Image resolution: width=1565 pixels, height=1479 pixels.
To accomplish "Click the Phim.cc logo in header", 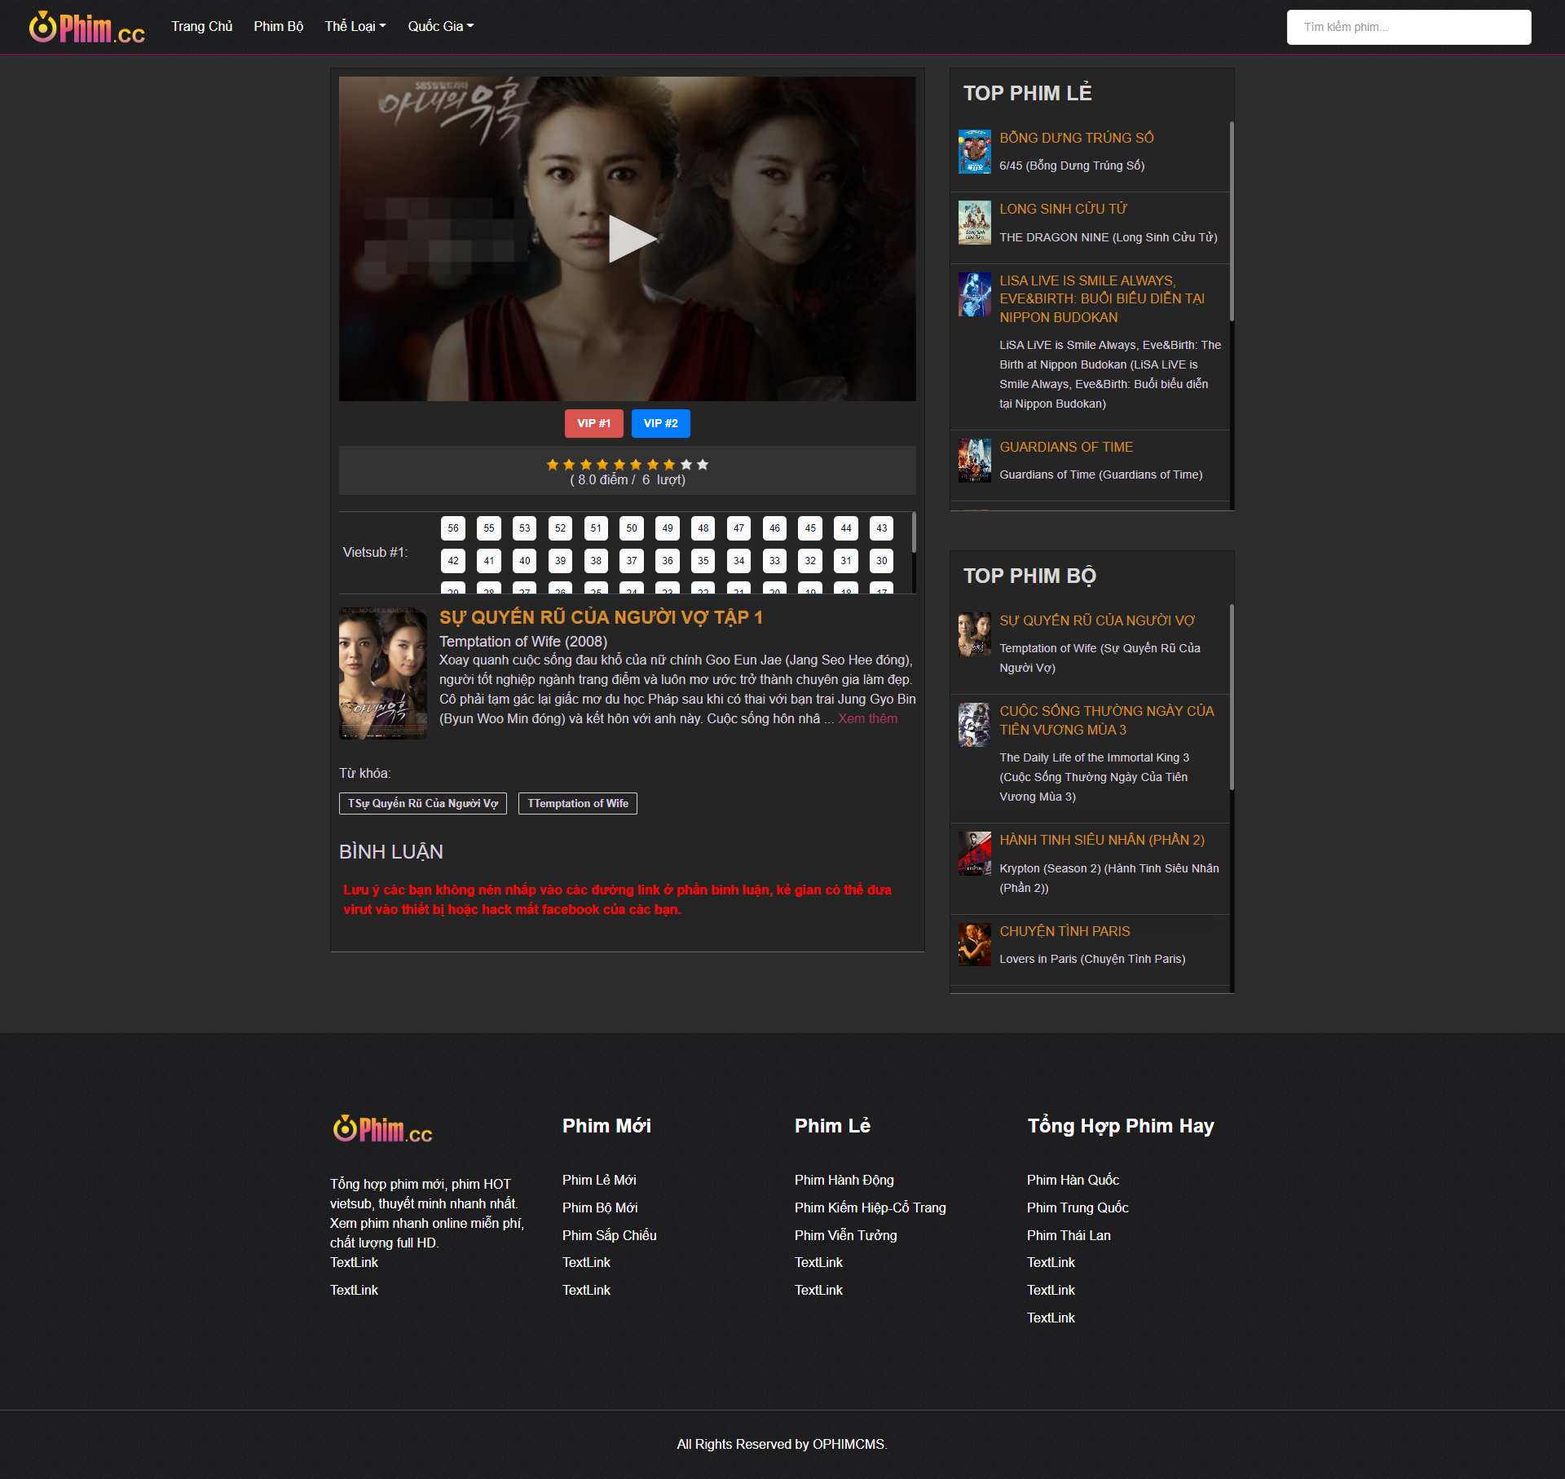I will [87, 27].
